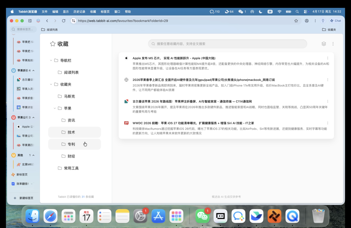Open more options for 2026苹果春季上新汇总 bookmark
Viewport: 351px width, 228px height.
click(328, 80)
